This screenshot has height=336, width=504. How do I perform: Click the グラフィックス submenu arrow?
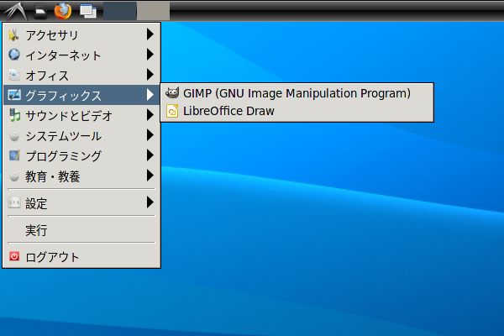click(x=150, y=95)
